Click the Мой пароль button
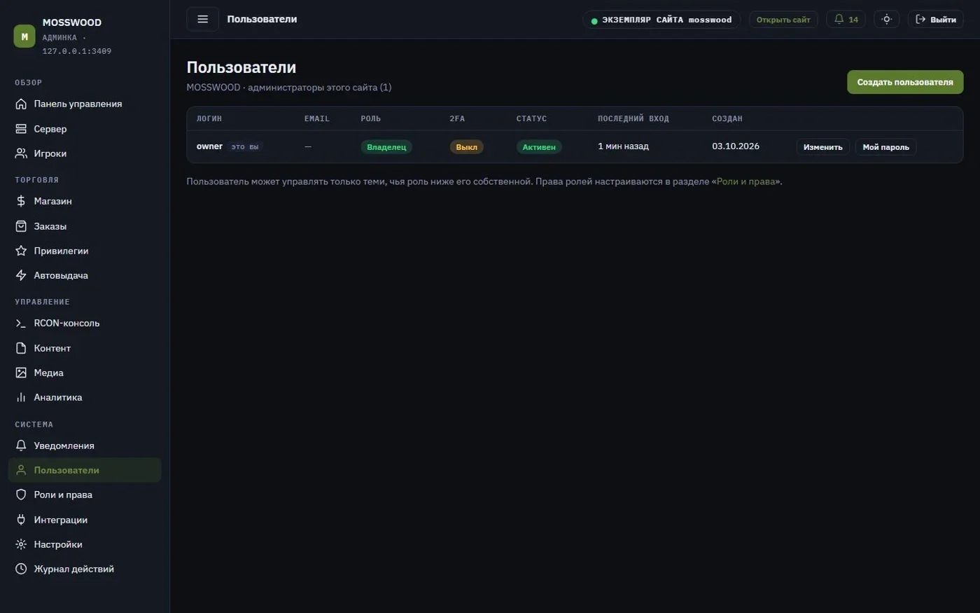 [x=885, y=147]
